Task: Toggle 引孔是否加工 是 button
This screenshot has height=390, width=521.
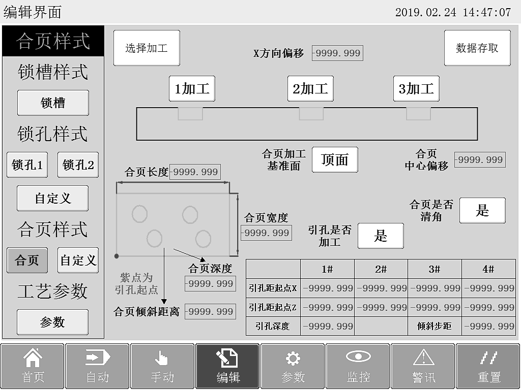Action: (x=381, y=236)
